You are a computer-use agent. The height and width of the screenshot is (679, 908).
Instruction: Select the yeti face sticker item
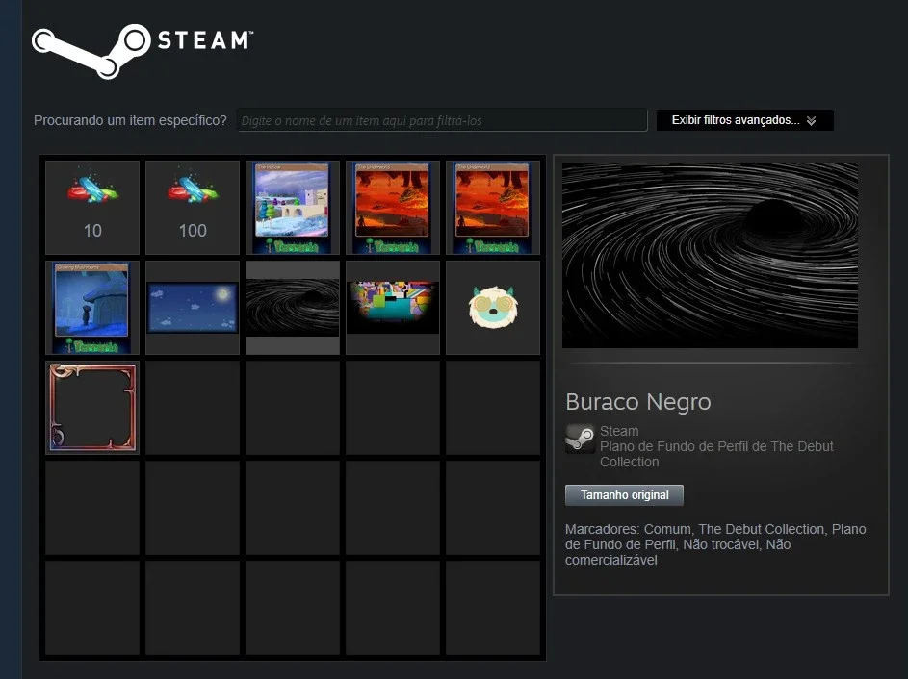pyautogui.click(x=493, y=308)
